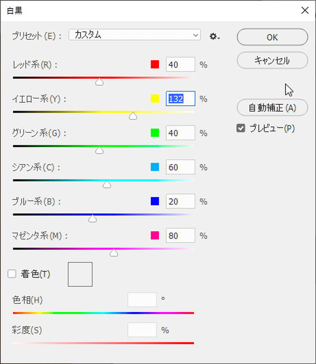Click the マゼンタ系 slider handle

point(114,253)
